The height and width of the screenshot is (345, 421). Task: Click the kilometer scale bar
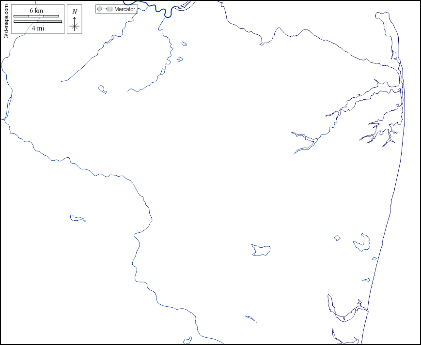point(36,16)
